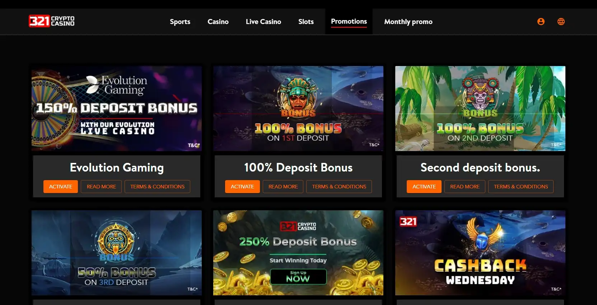The width and height of the screenshot is (597, 305).
Task: Activate the 100% Deposit Bonus
Action: pyautogui.click(x=242, y=187)
